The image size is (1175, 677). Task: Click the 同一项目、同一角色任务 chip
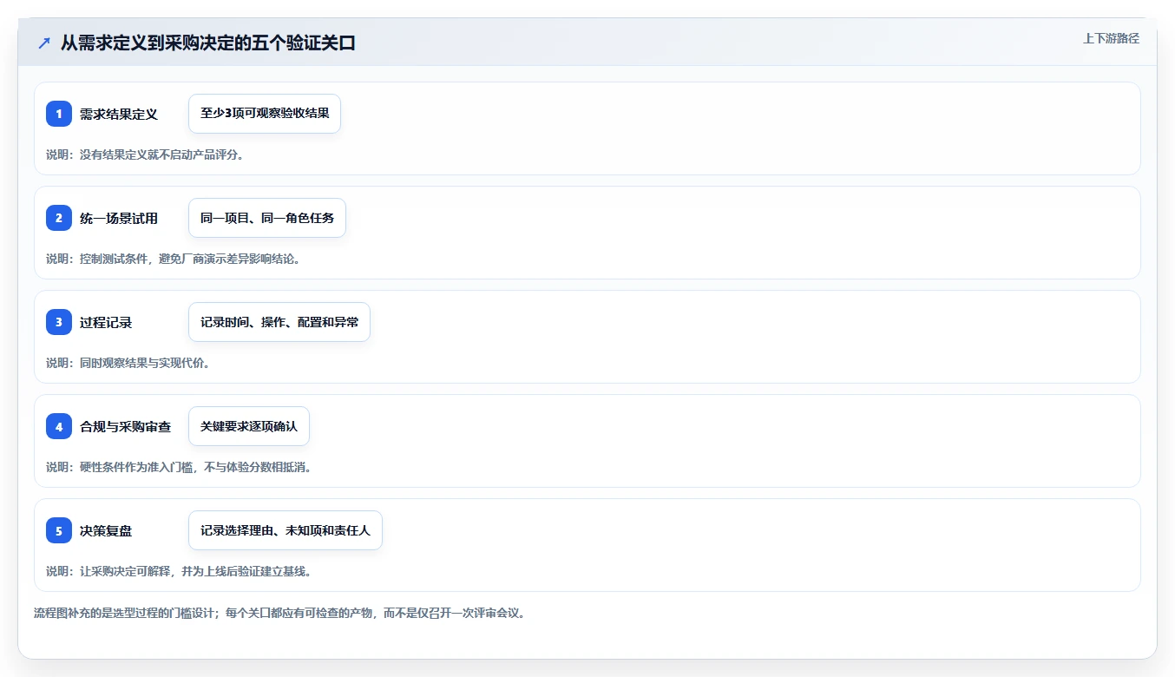(x=267, y=218)
